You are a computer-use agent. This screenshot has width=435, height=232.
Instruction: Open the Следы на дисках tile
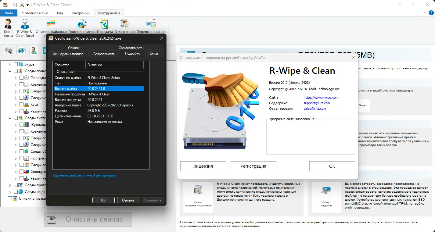[x=326, y=197]
